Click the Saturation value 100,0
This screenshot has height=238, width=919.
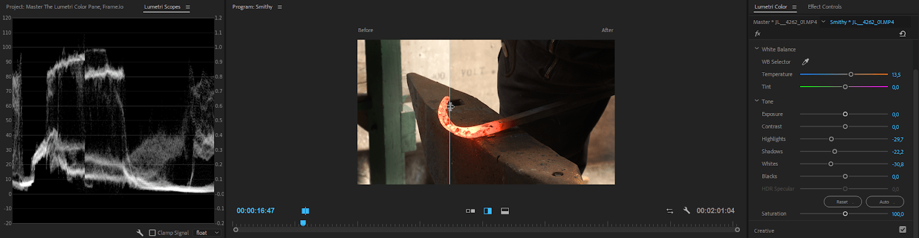coord(898,214)
